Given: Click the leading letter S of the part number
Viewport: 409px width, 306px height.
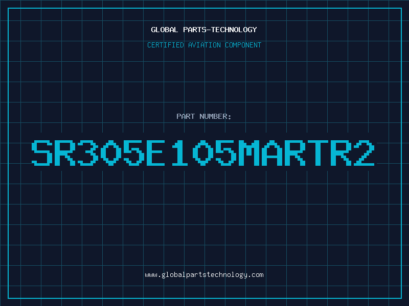Looking at the screenshot, I should pyautogui.click(x=42, y=153).
